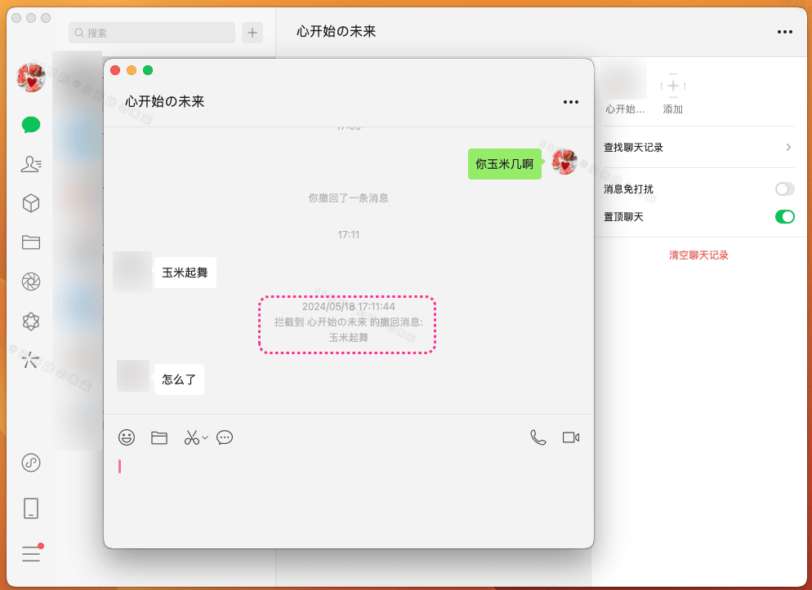Click the 搜索 search input field
The width and height of the screenshot is (812, 590).
(151, 33)
